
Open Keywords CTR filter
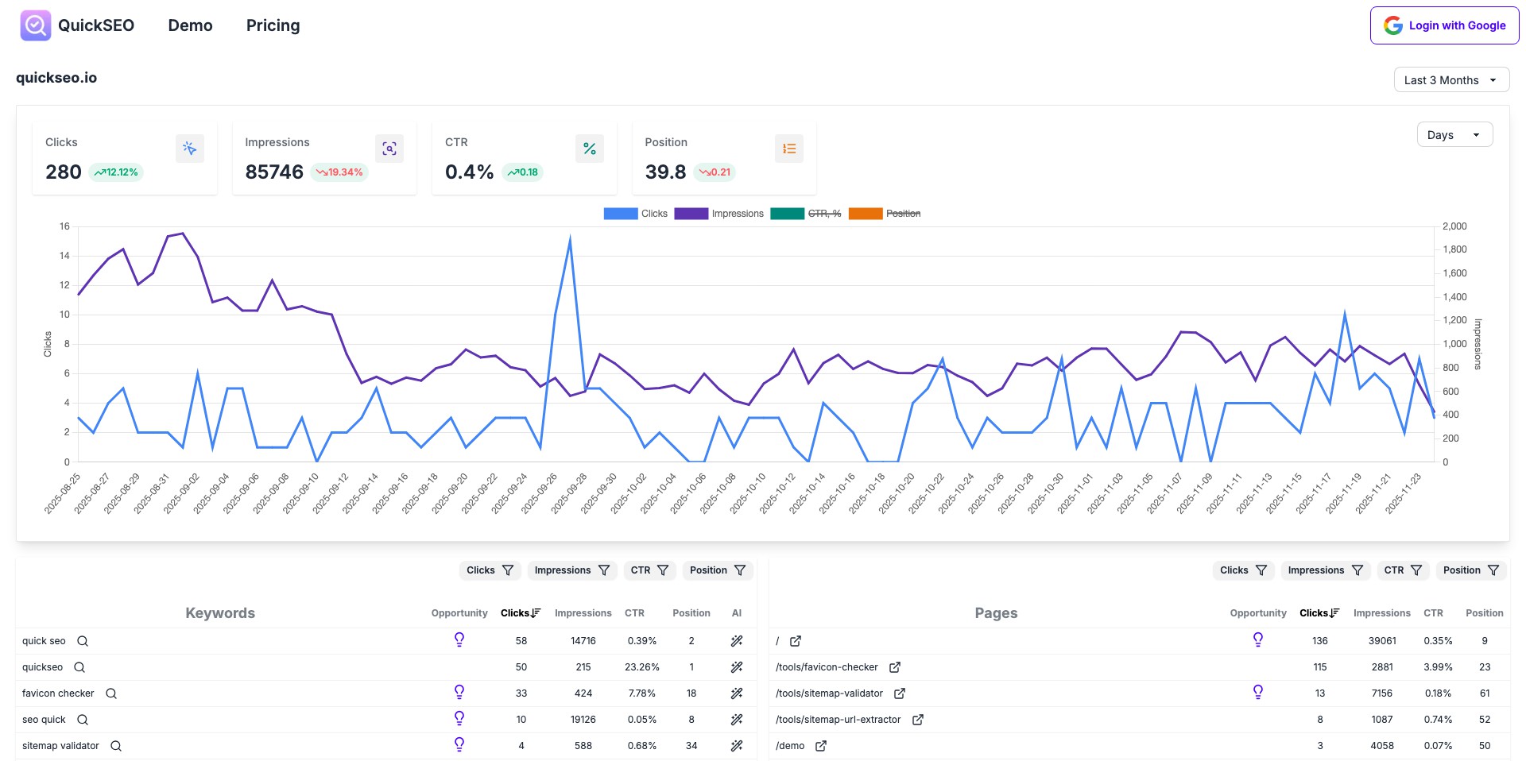coord(649,570)
